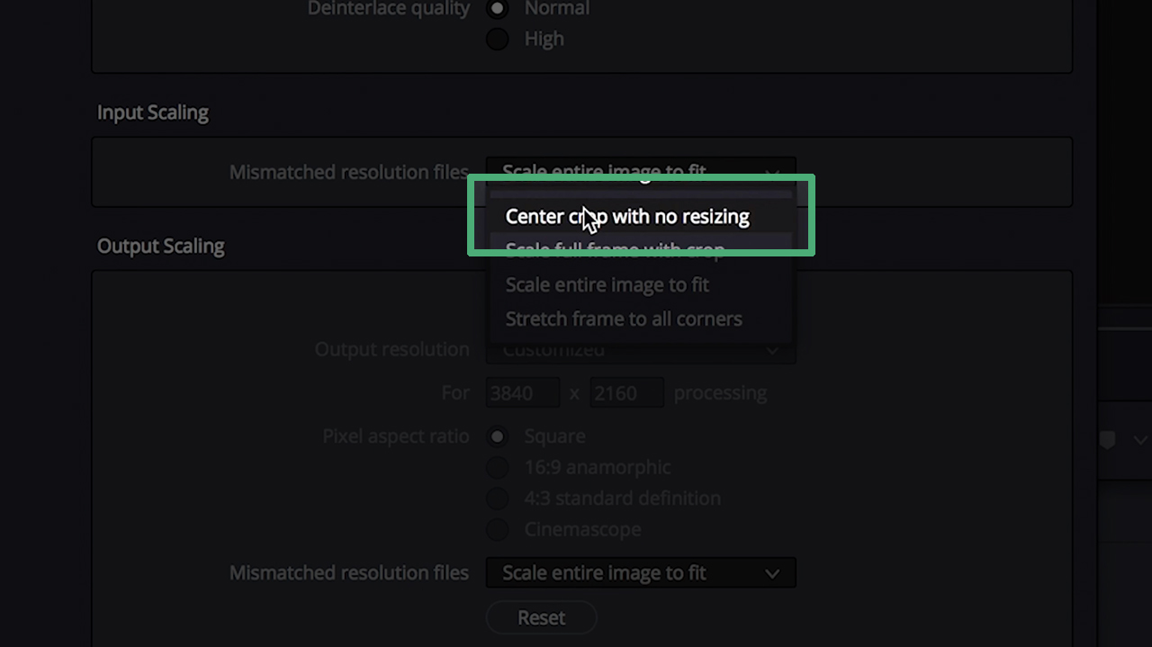Select Normal deinterlace quality
This screenshot has width=1152, height=647.
(x=498, y=9)
